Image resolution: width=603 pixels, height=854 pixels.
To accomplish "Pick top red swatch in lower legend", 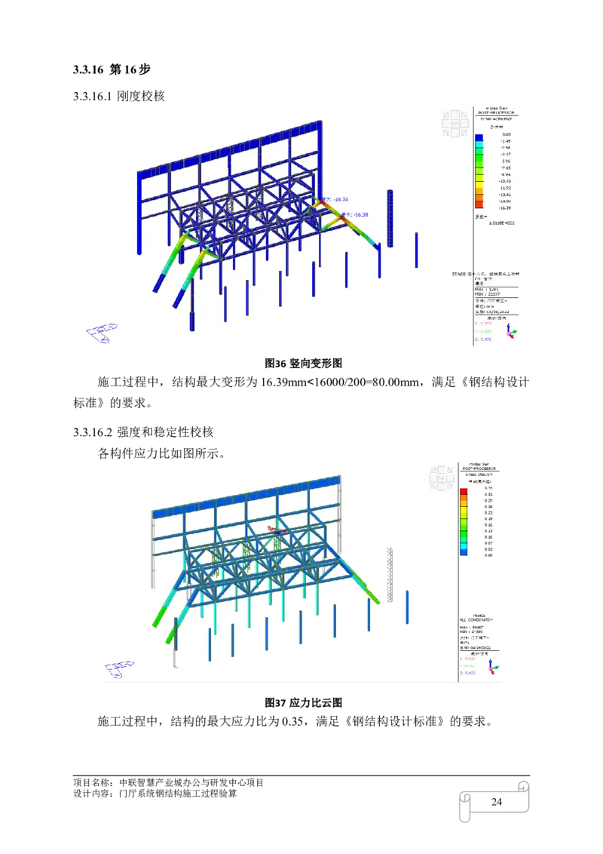I will point(464,491).
